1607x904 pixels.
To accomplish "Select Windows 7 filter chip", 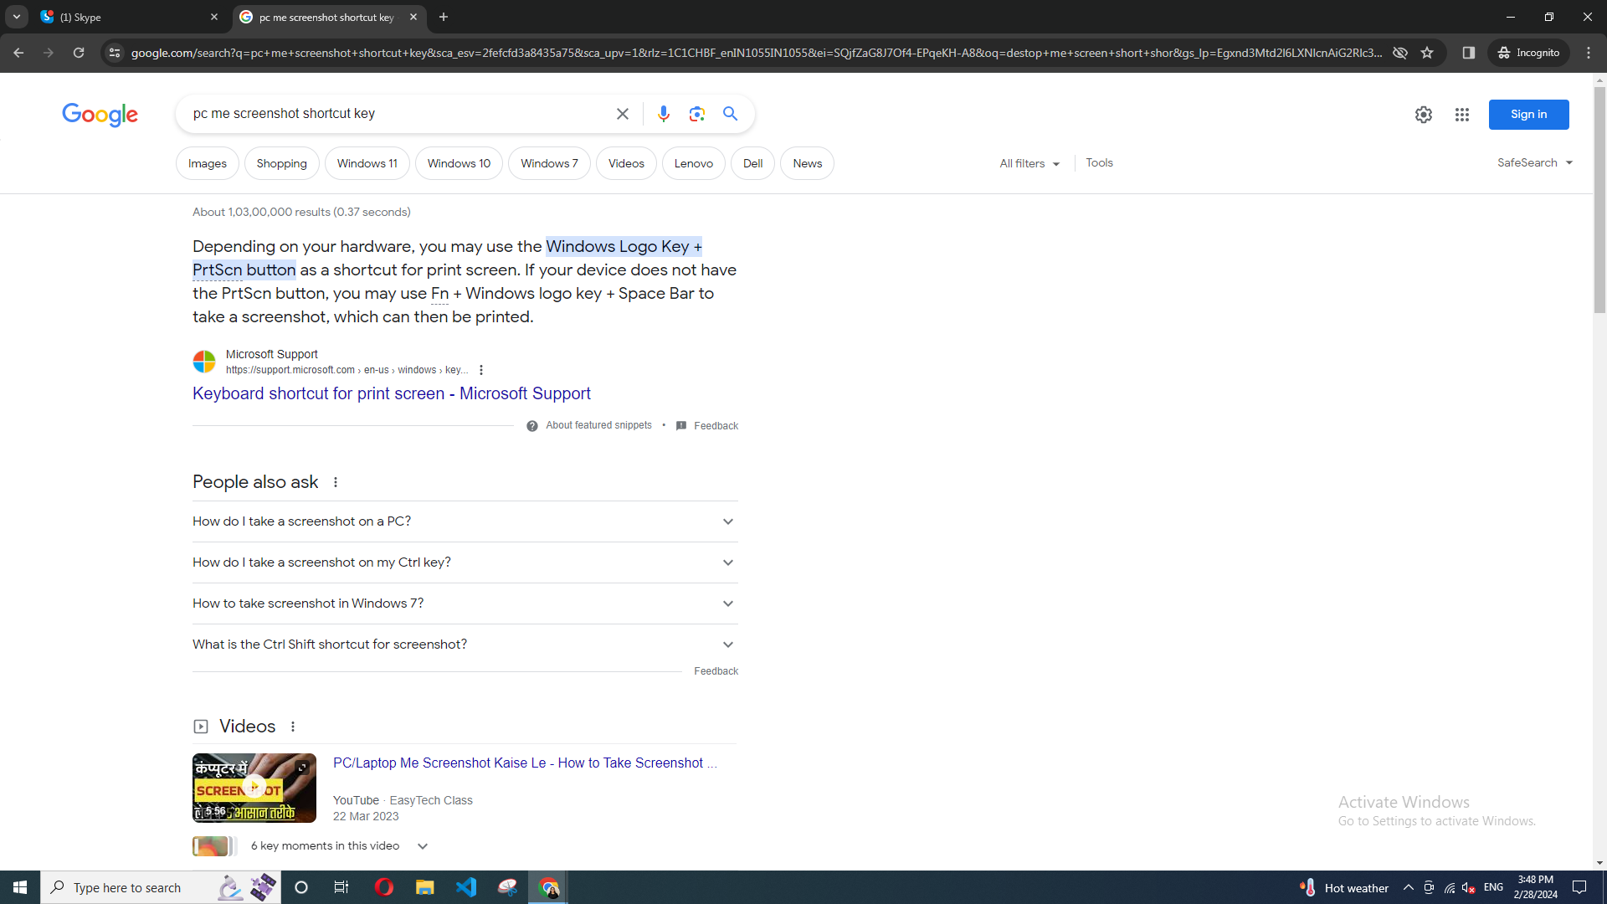I will click(x=549, y=163).
